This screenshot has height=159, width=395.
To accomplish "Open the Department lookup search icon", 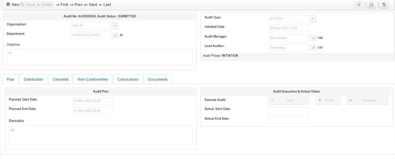I will click(115, 35).
